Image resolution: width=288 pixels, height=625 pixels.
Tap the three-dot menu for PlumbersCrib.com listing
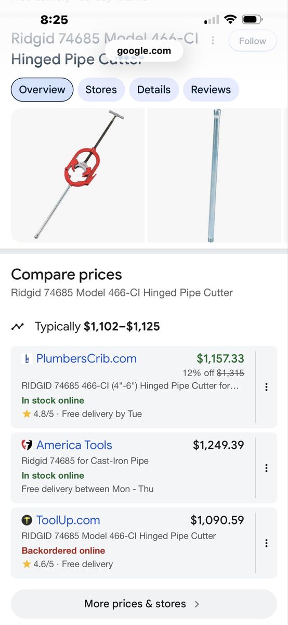coord(266,387)
